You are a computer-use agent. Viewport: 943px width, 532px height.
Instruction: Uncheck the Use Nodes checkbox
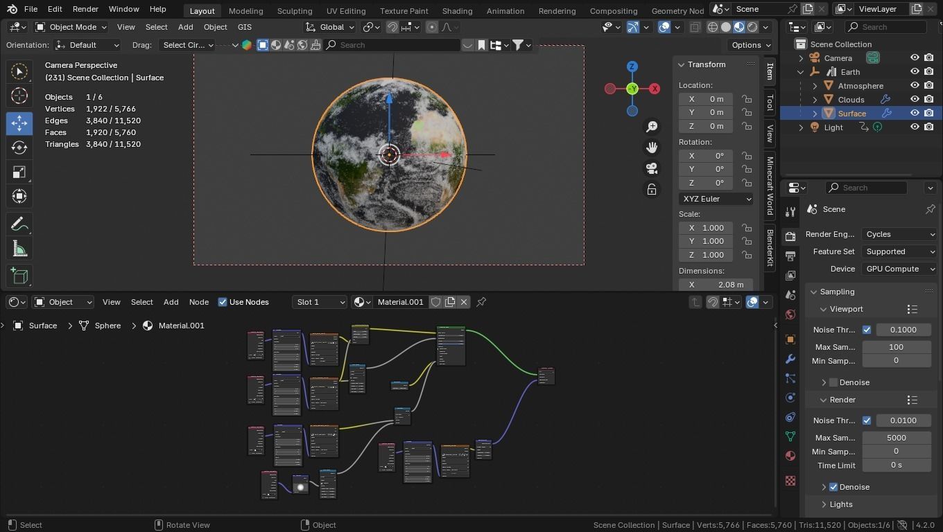[223, 302]
